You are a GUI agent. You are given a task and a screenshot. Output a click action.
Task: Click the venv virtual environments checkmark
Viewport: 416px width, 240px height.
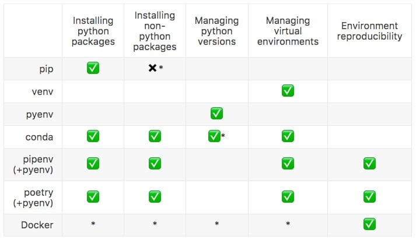(287, 91)
